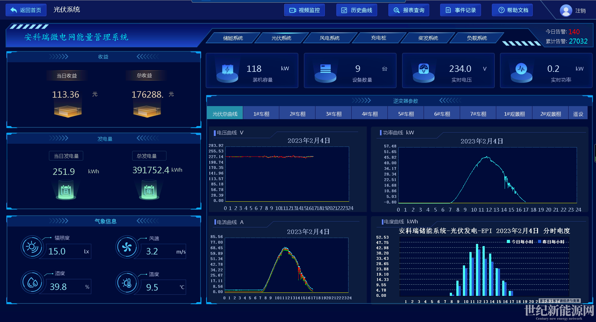This screenshot has height=322, width=596.
Task: Click the today's alarm count 140
Action: [574, 32]
